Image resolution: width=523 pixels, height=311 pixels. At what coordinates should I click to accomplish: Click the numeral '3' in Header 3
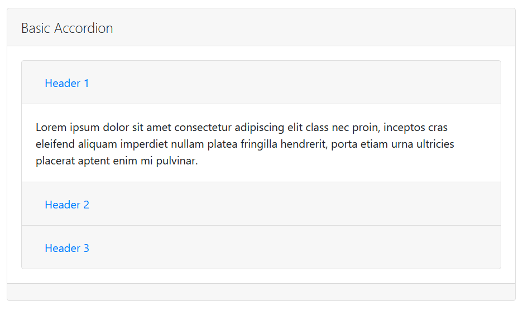pos(87,248)
